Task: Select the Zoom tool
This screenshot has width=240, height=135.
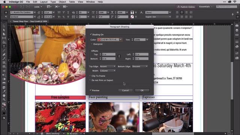Action: coord(4,99)
